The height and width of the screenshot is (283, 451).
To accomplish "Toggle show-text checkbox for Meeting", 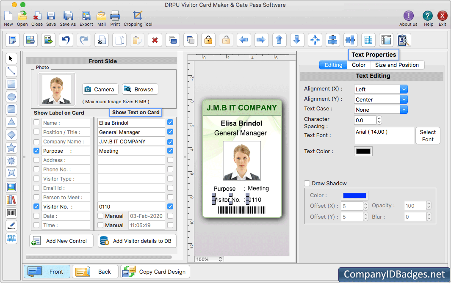I will (170, 151).
